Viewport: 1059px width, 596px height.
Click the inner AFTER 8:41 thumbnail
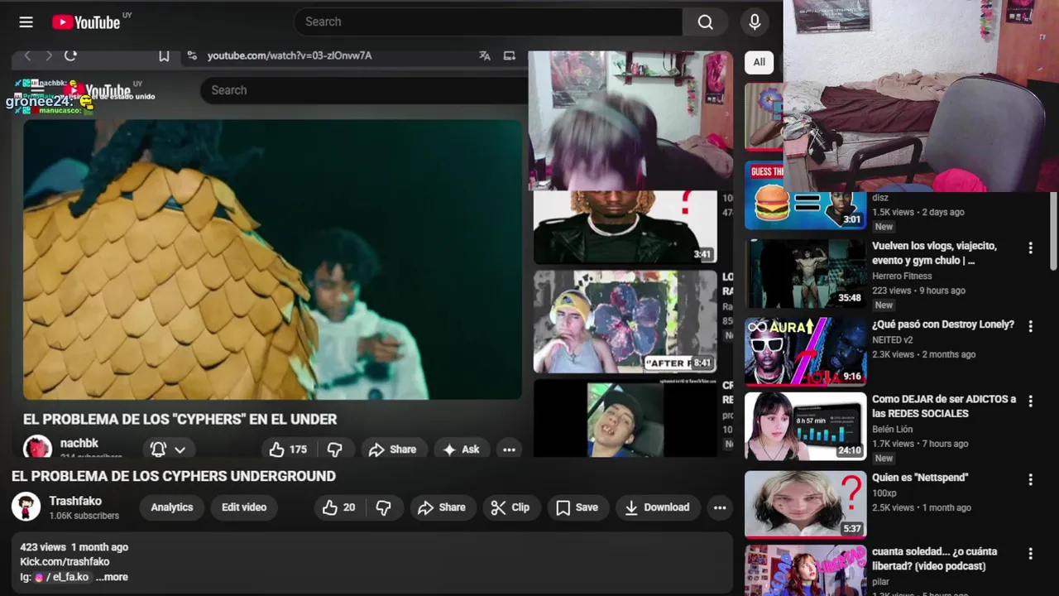625,321
